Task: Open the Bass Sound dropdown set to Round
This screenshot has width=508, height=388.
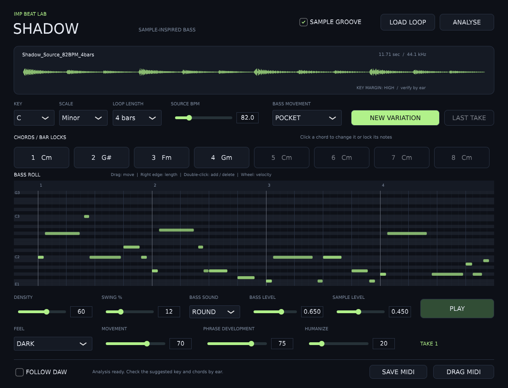Action: pos(214,312)
